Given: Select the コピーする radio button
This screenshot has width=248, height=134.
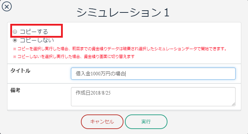Looking at the screenshot, I should tap(15, 32).
